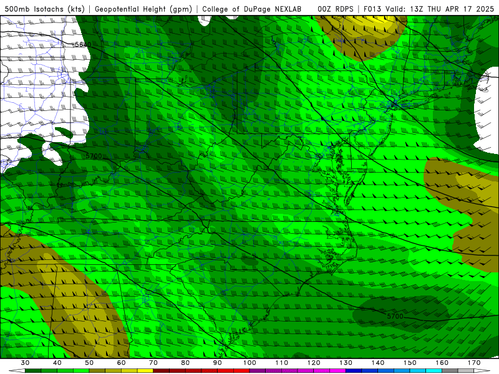
Task: Click the 140 value on the color scale
Action: [x=378, y=363]
